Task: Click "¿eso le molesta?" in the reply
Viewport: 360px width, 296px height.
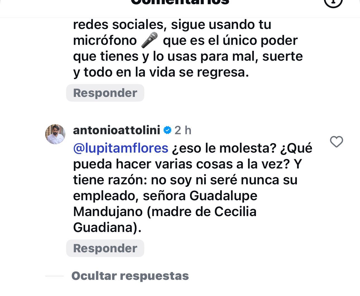Action: pyautogui.click(x=224, y=148)
